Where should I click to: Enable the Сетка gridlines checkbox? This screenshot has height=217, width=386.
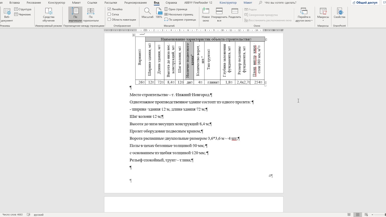[x=109, y=14]
